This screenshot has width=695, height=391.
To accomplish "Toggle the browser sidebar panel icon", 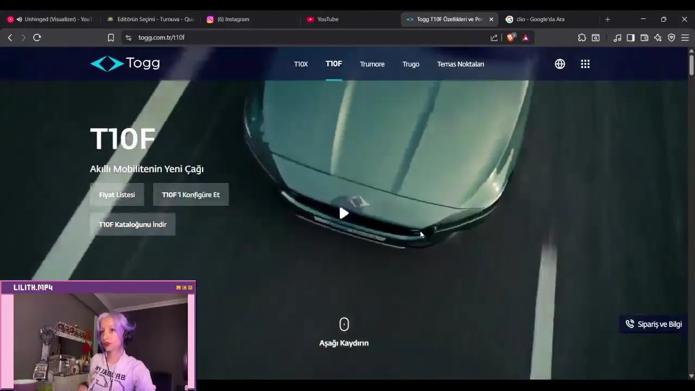I will click(630, 37).
